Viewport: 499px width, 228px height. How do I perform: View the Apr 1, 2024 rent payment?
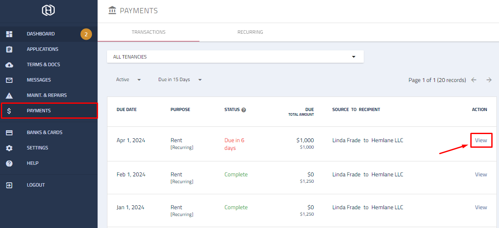481,140
